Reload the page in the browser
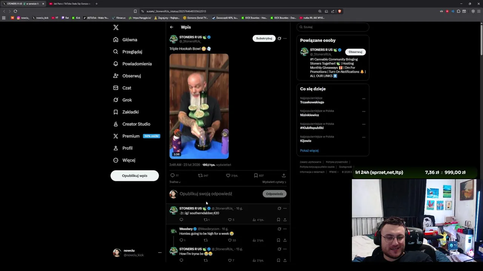Image resolution: width=483 pixels, height=271 pixels. pyautogui.click(x=15, y=11)
